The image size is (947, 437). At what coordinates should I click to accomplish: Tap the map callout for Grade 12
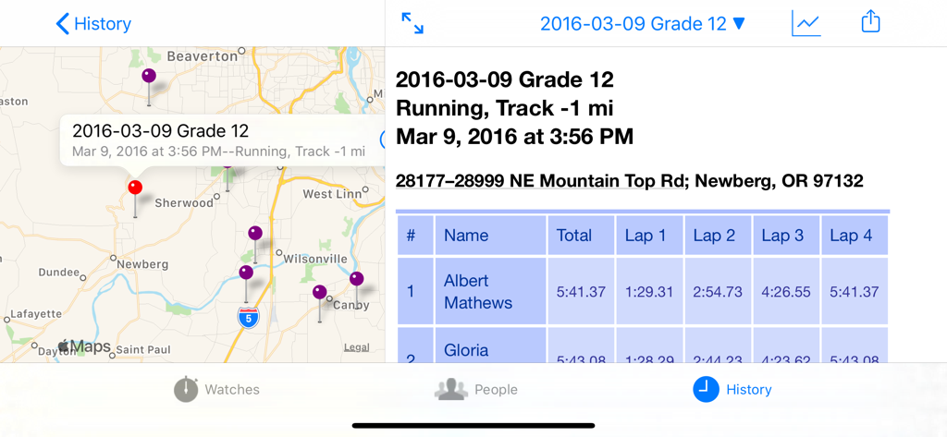click(x=218, y=140)
